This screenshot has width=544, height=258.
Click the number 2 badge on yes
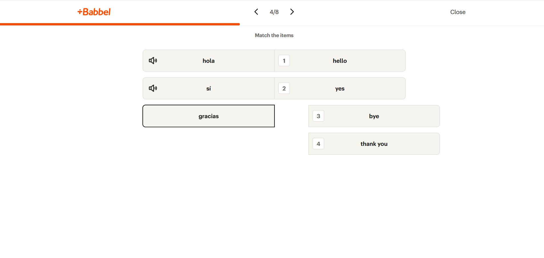[284, 88]
